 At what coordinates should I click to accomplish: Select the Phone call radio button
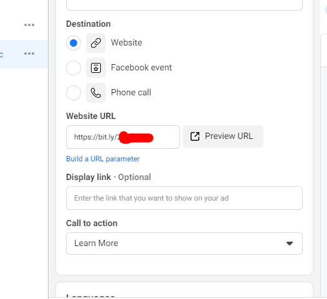pyautogui.click(x=73, y=93)
